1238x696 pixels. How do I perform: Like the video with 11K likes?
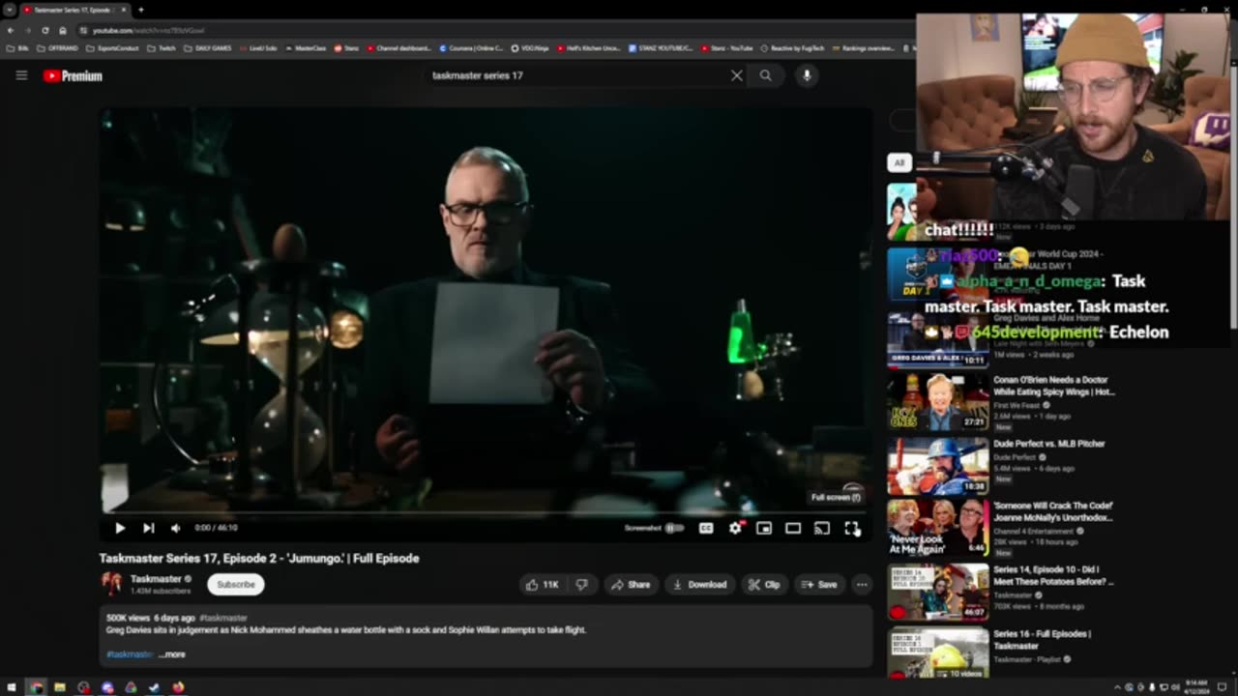point(542,585)
